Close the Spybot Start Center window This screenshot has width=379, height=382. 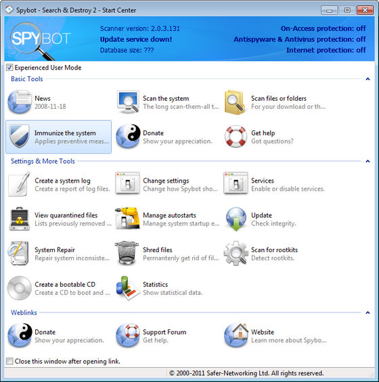pyautogui.click(x=365, y=10)
